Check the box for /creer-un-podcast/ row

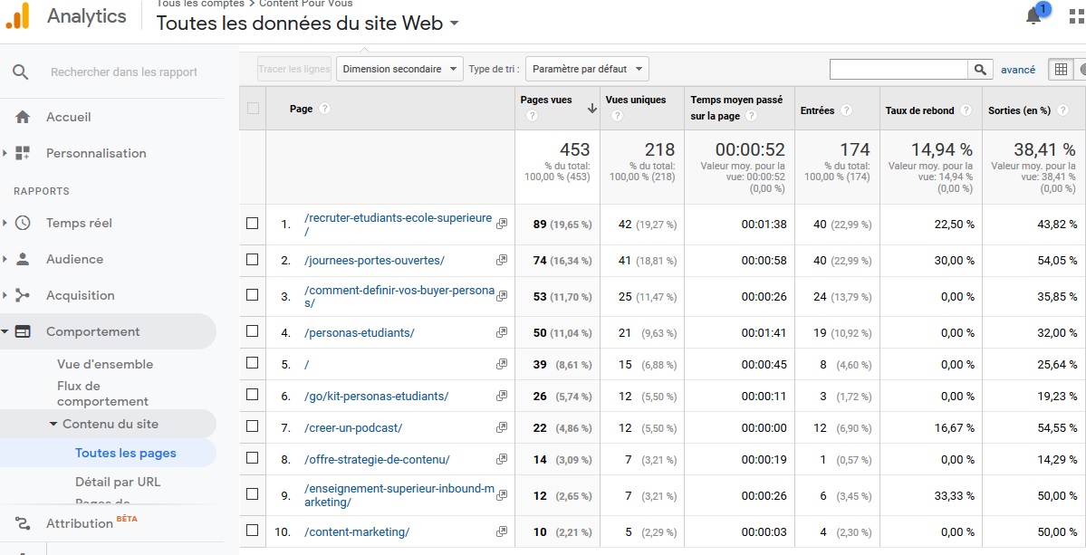click(253, 427)
